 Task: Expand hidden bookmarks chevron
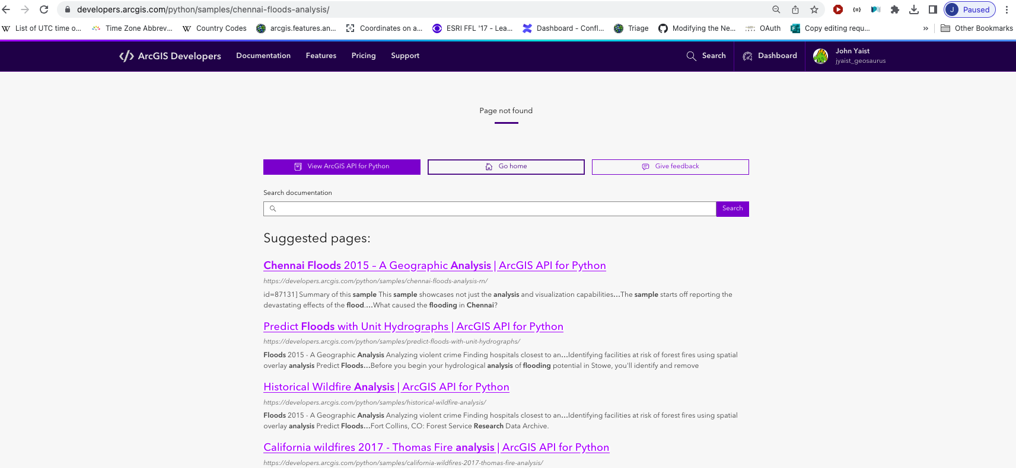coord(926,28)
